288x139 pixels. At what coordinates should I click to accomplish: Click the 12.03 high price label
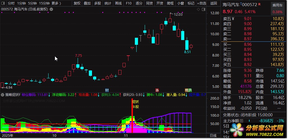[178, 15]
